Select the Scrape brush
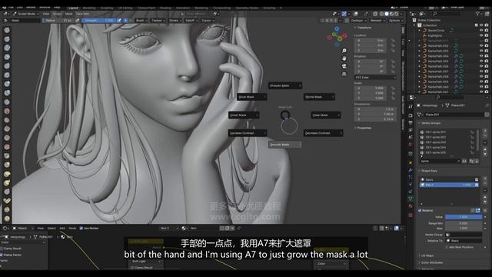The image size is (492, 277). point(7,138)
